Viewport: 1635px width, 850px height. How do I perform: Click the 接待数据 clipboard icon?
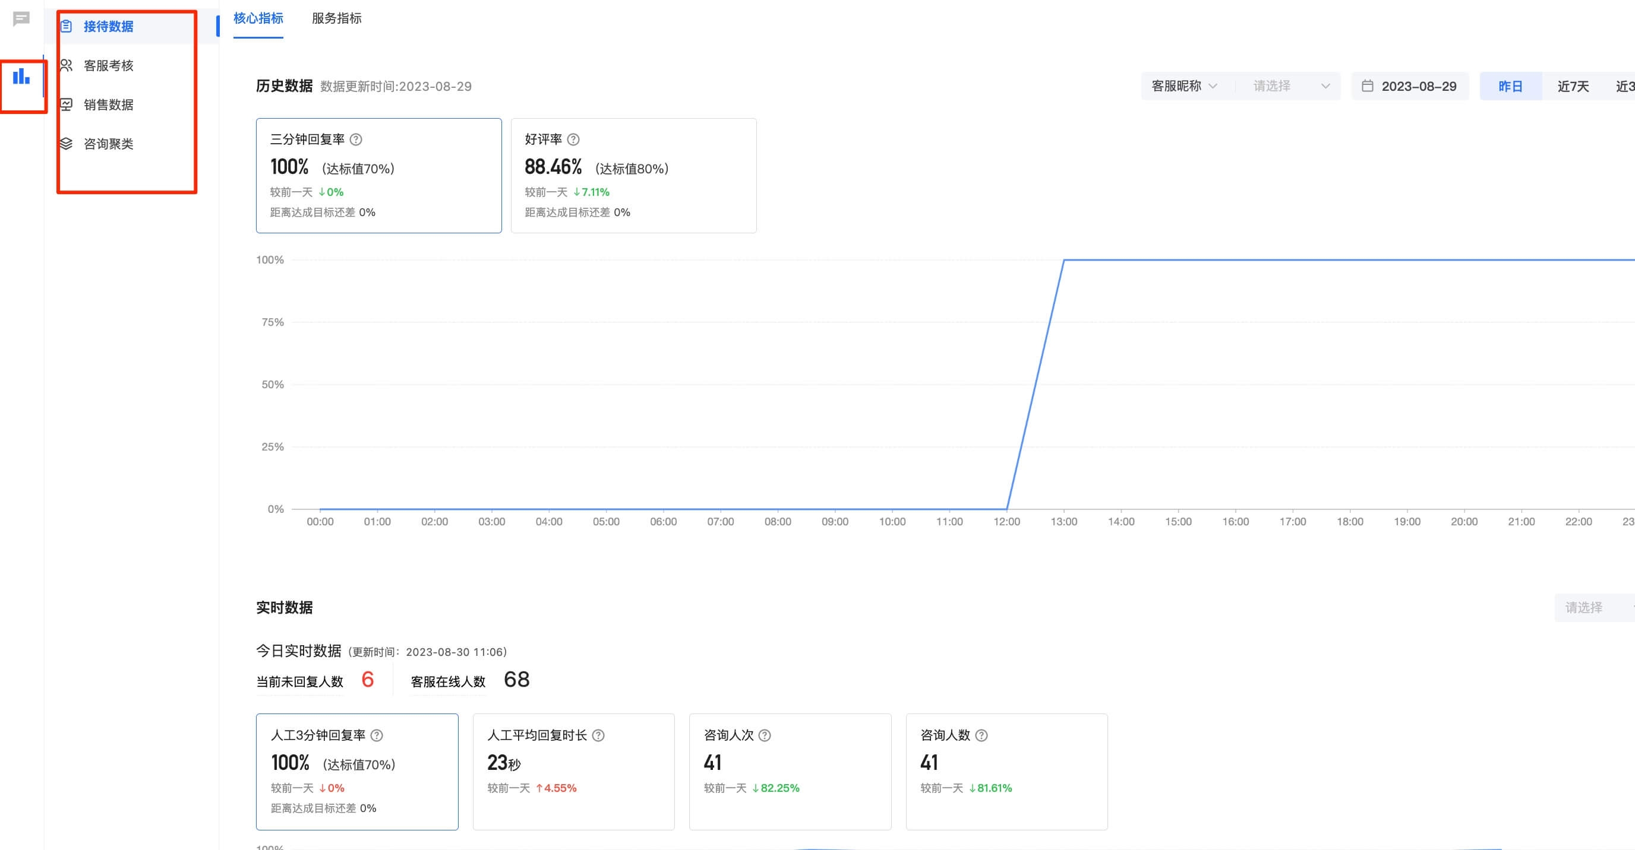(66, 27)
